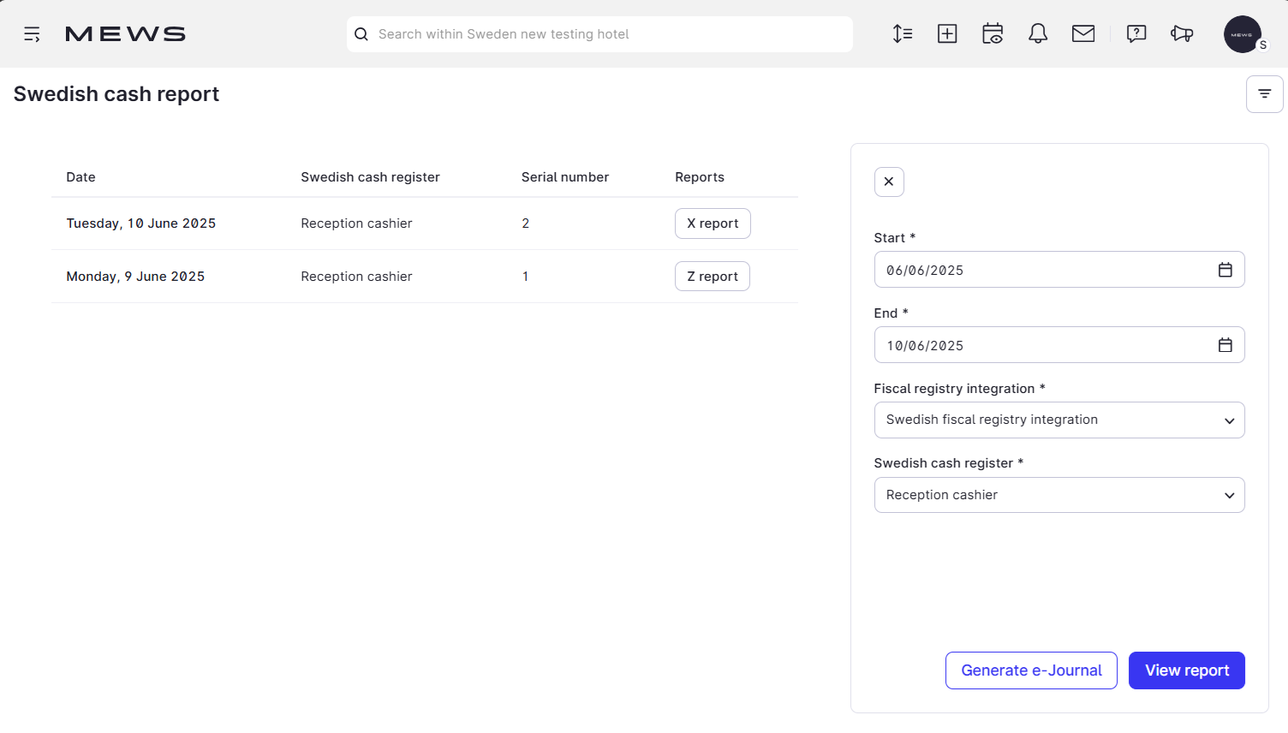Open Z report for Monday, 9 June
Viewport: 1288px width, 733px height.
(713, 277)
